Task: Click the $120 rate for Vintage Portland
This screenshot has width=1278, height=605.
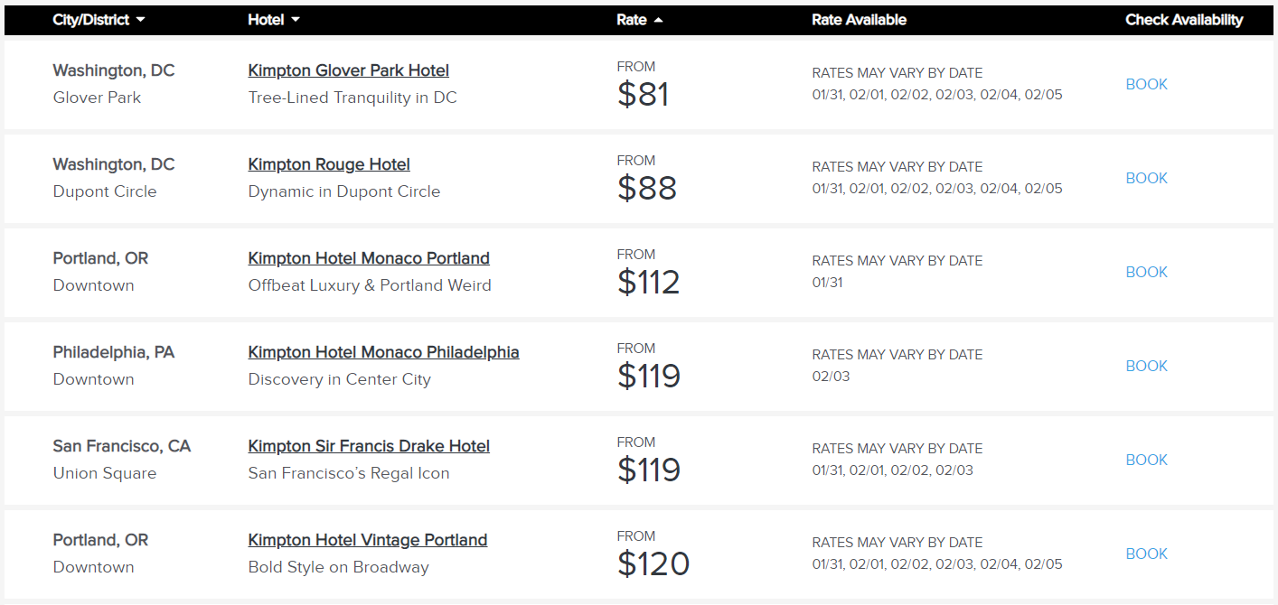Action: point(653,563)
